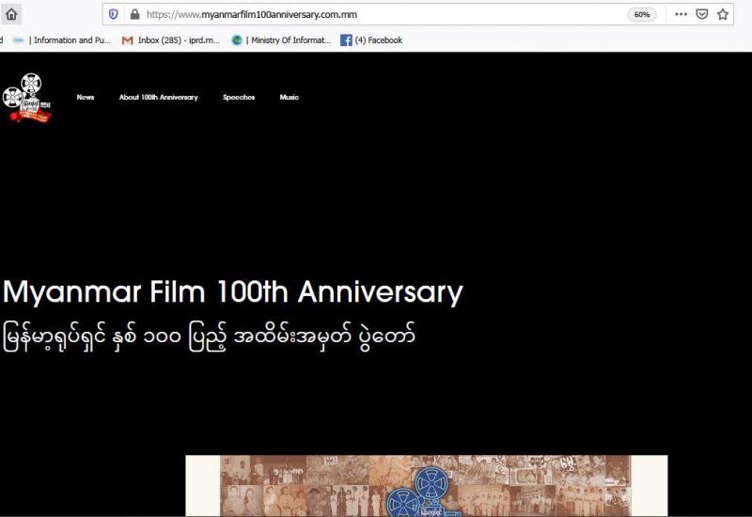This screenshot has height=517, width=752.
Task: Open the sepia film collage banner image
Action: [427, 485]
